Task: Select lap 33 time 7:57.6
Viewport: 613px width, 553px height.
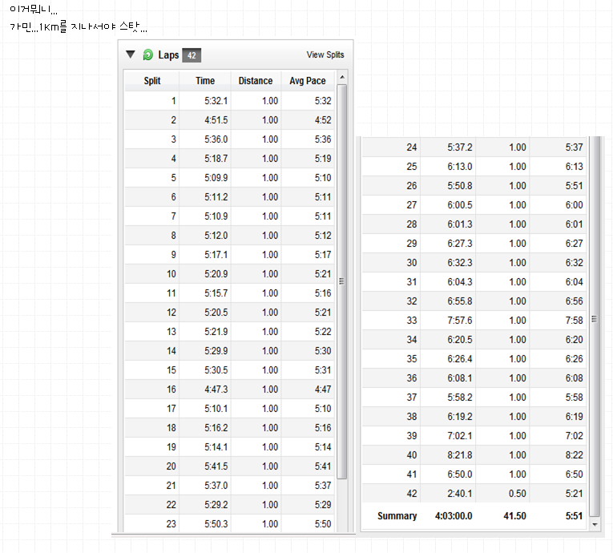Action: click(452, 321)
